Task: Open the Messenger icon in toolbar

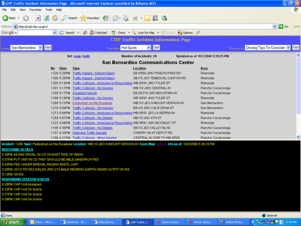Action: pyautogui.click(x=164, y=18)
